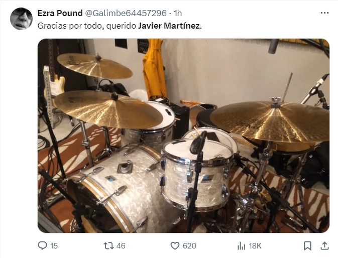Click the repost count 46
This screenshot has height=258, width=338.
coord(121,245)
